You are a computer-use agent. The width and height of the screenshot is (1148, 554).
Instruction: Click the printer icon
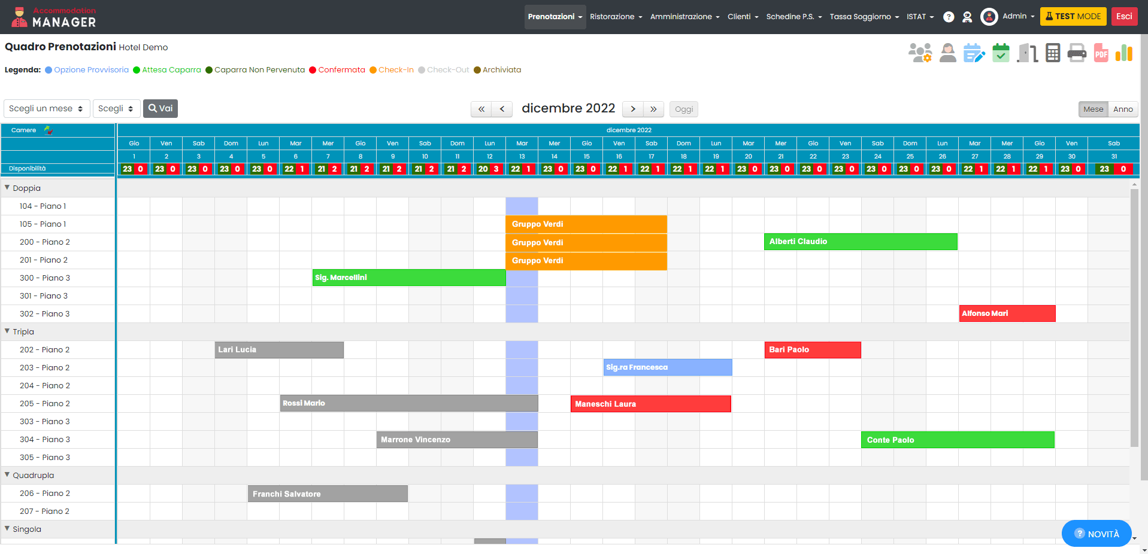[x=1076, y=53]
